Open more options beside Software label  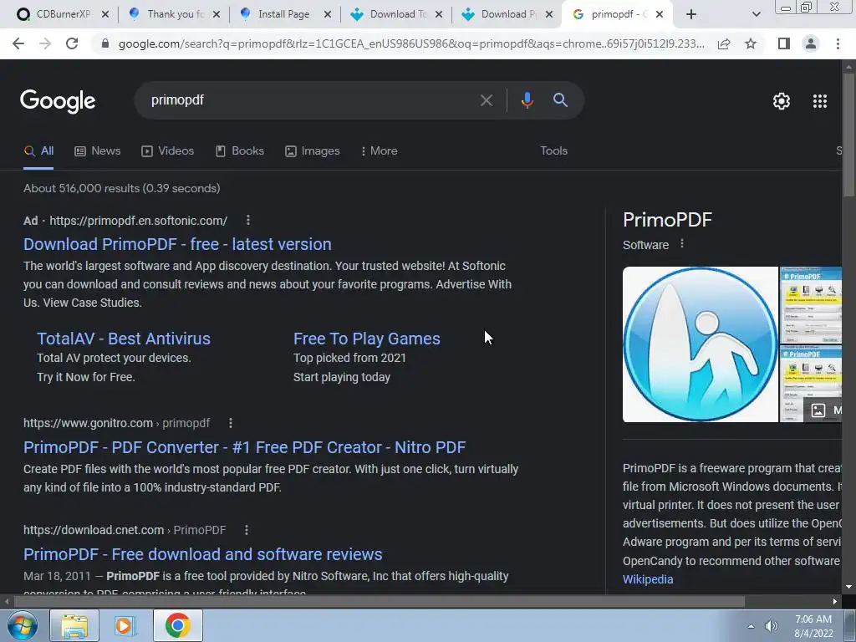[x=681, y=244]
